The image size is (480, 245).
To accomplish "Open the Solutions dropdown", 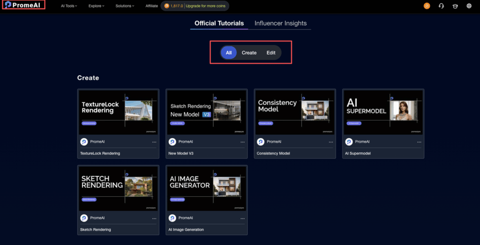I will (125, 6).
